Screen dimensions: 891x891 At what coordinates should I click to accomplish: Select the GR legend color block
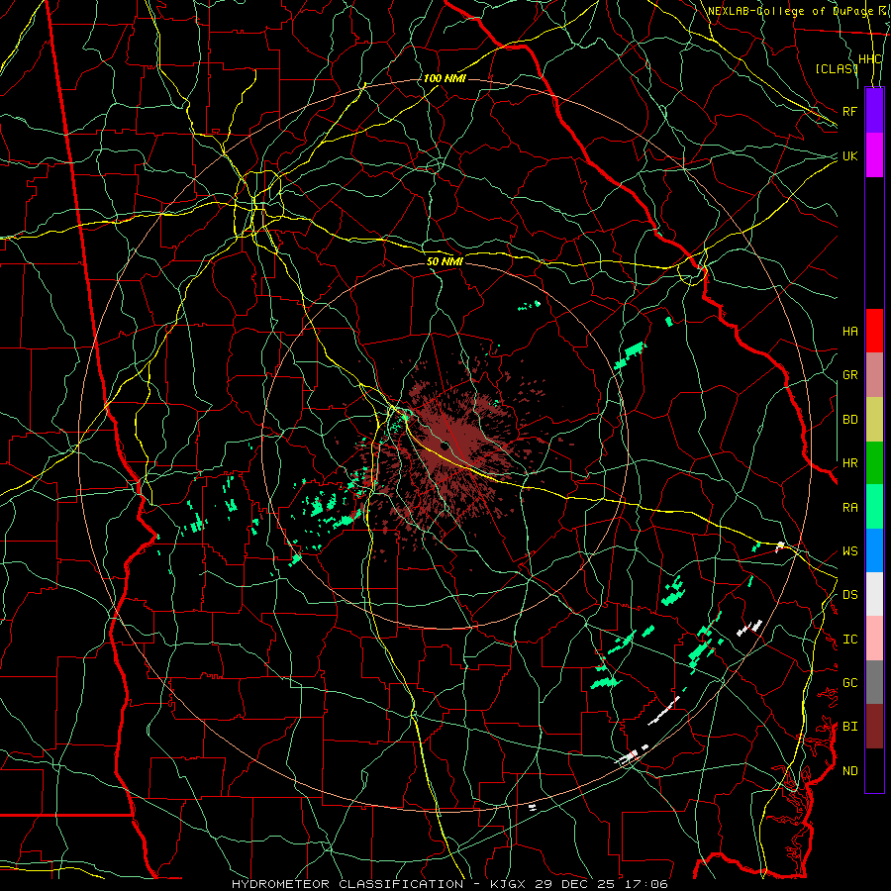874,375
